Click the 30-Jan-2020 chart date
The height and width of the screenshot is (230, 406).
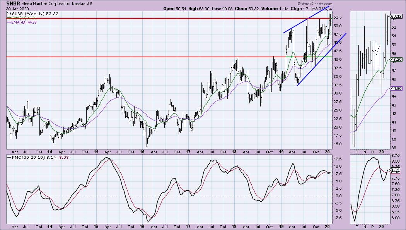(18, 9)
